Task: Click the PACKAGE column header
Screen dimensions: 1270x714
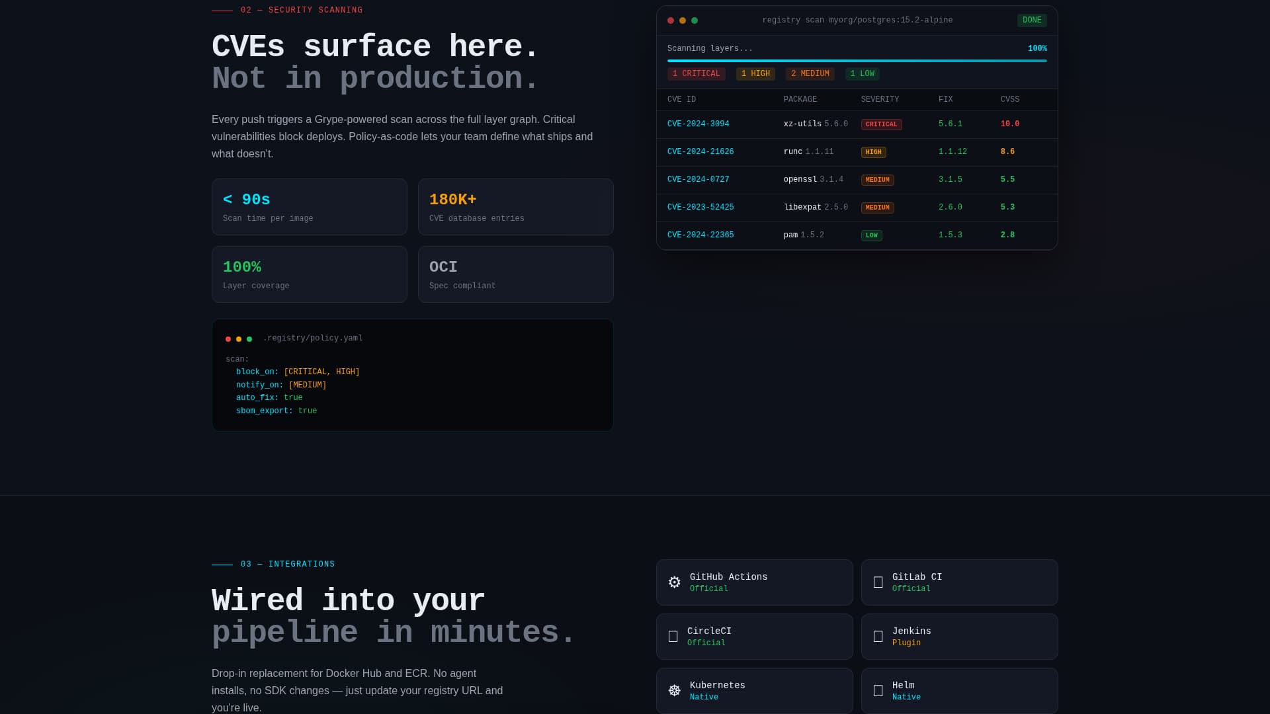Action: pos(800,100)
